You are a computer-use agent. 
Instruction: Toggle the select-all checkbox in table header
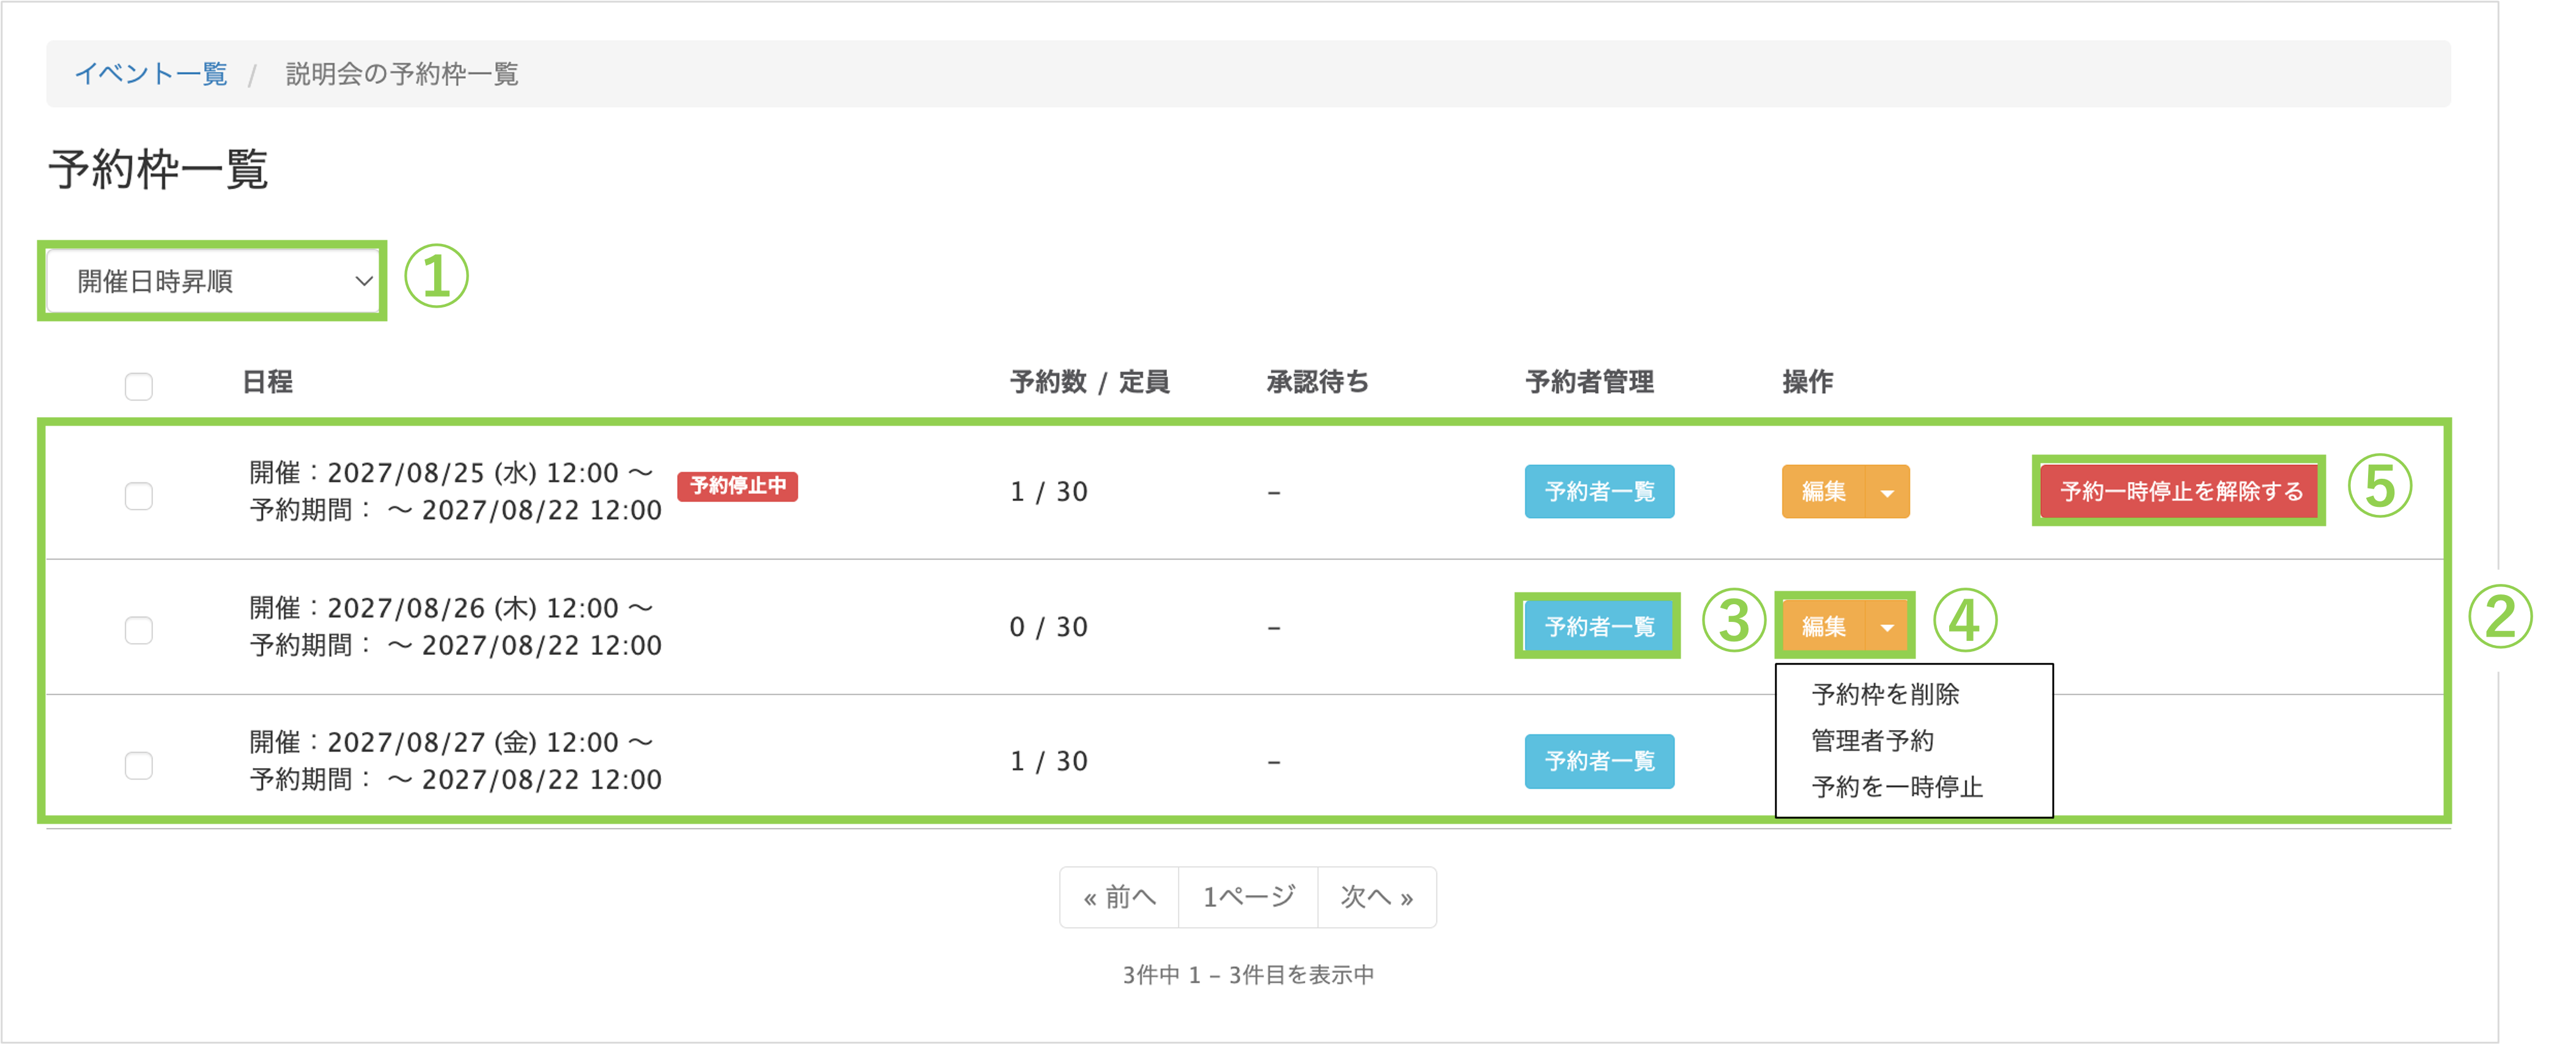[139, 386]
